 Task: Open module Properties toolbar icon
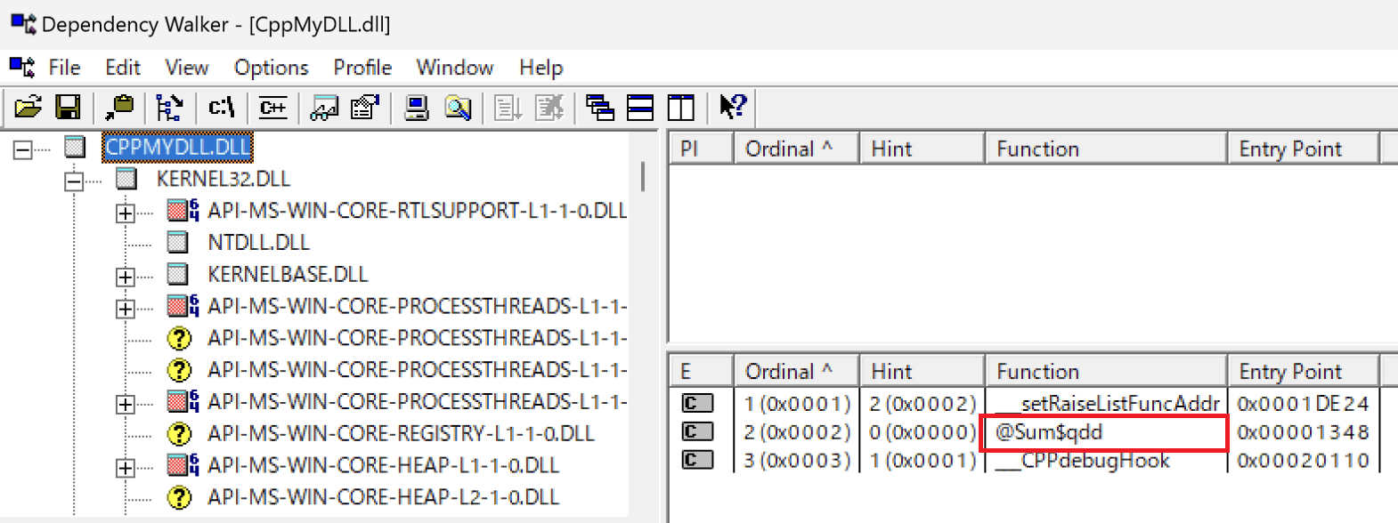click(x=364, y=108)
